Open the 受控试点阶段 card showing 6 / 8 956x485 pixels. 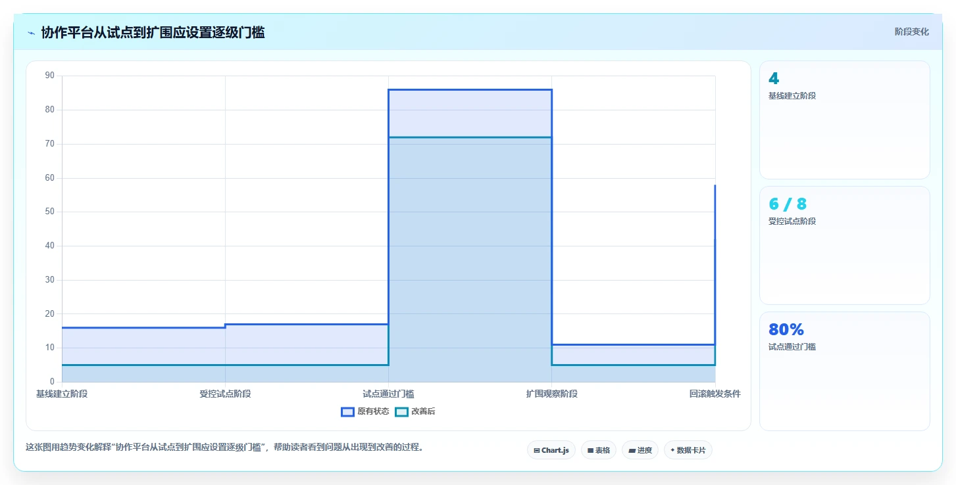click(x=844, y=245)
